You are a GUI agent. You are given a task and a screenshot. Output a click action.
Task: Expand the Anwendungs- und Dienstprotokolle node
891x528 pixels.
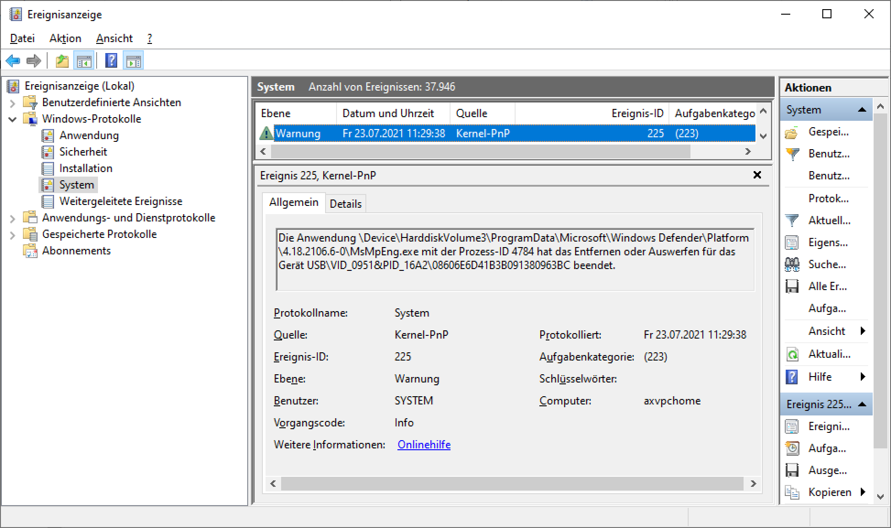(13, 218)
